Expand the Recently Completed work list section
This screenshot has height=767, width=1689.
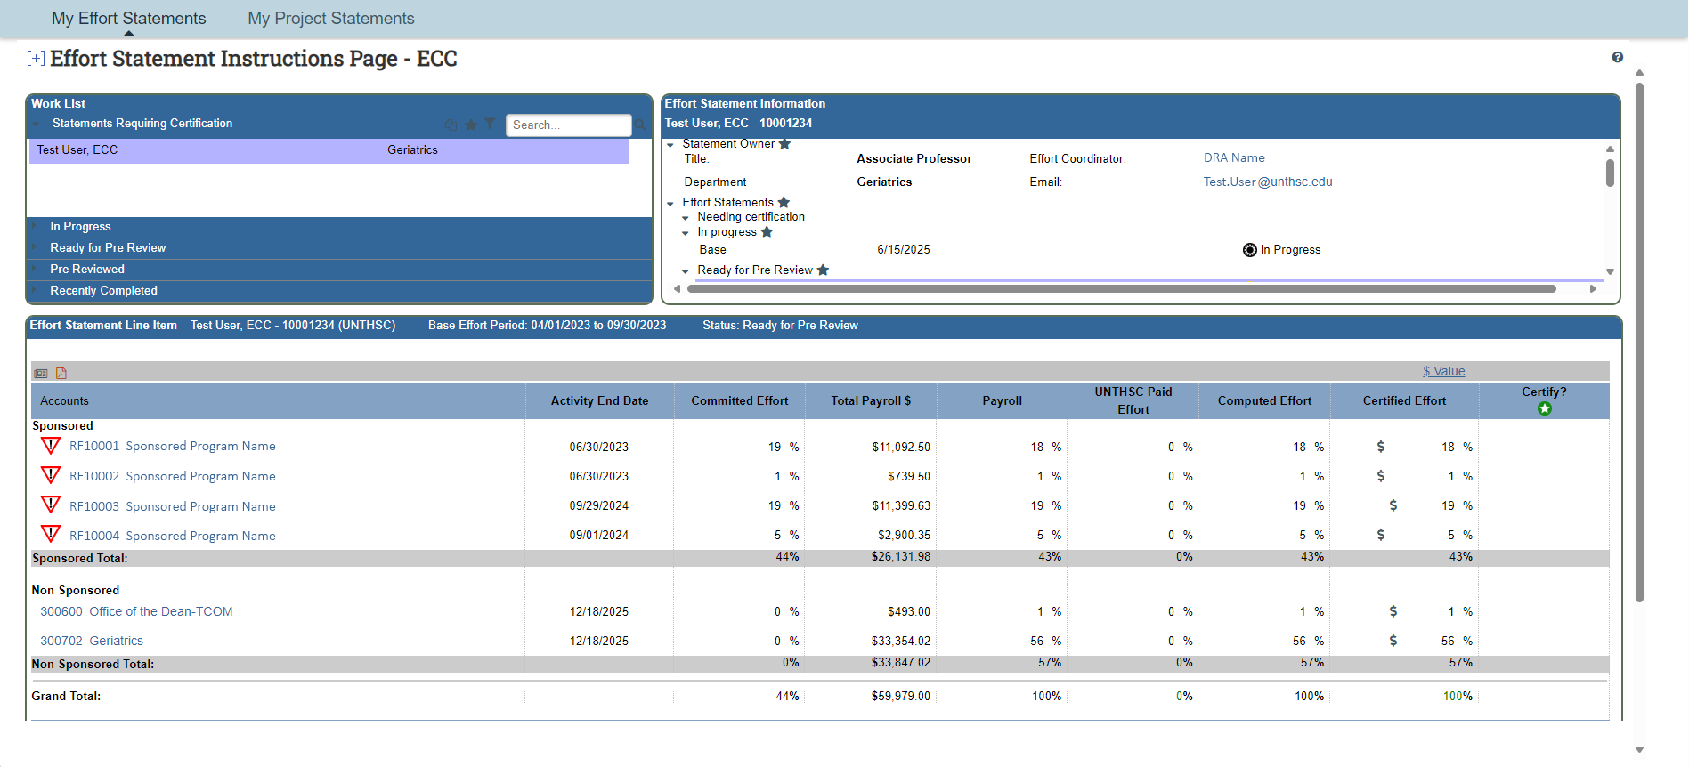35,291
